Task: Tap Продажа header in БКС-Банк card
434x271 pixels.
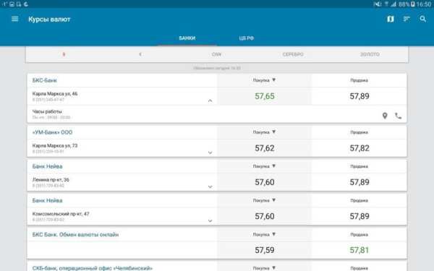Action: pyautogui.click(x=359, y=80)
